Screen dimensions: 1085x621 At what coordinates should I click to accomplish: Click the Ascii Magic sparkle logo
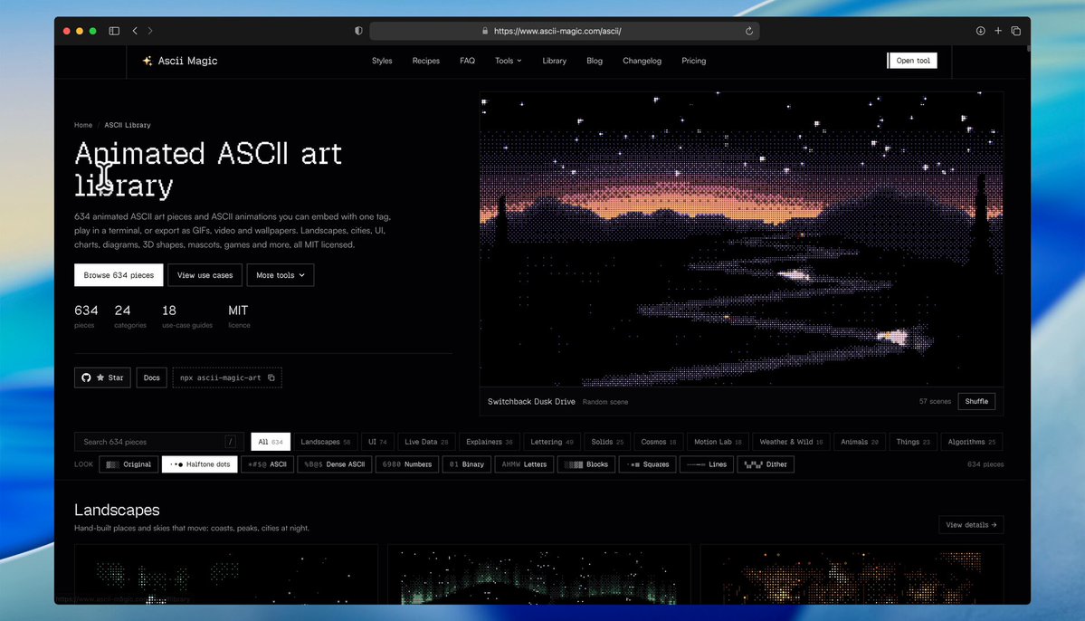click(x=147, y=61)
